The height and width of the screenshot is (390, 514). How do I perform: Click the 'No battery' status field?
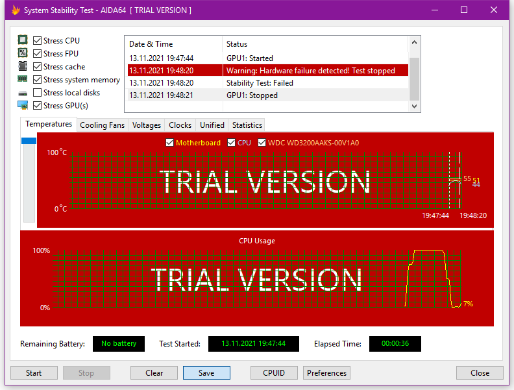pyautogui.click(x=119, y=344)
